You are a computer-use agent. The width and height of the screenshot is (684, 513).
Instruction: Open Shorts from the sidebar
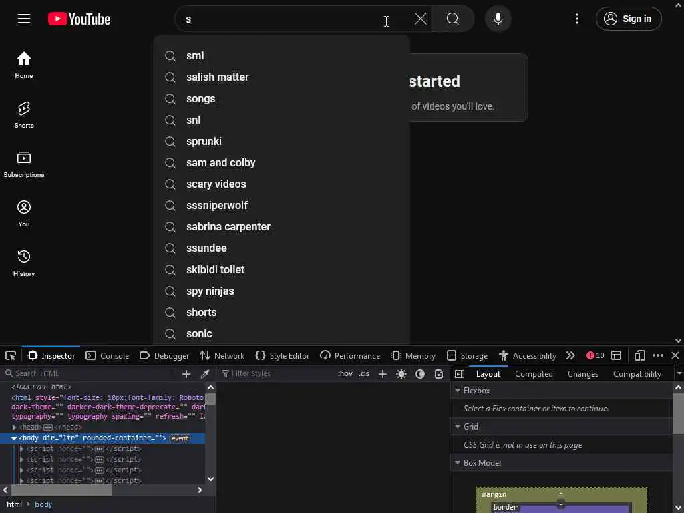point(24,115)
